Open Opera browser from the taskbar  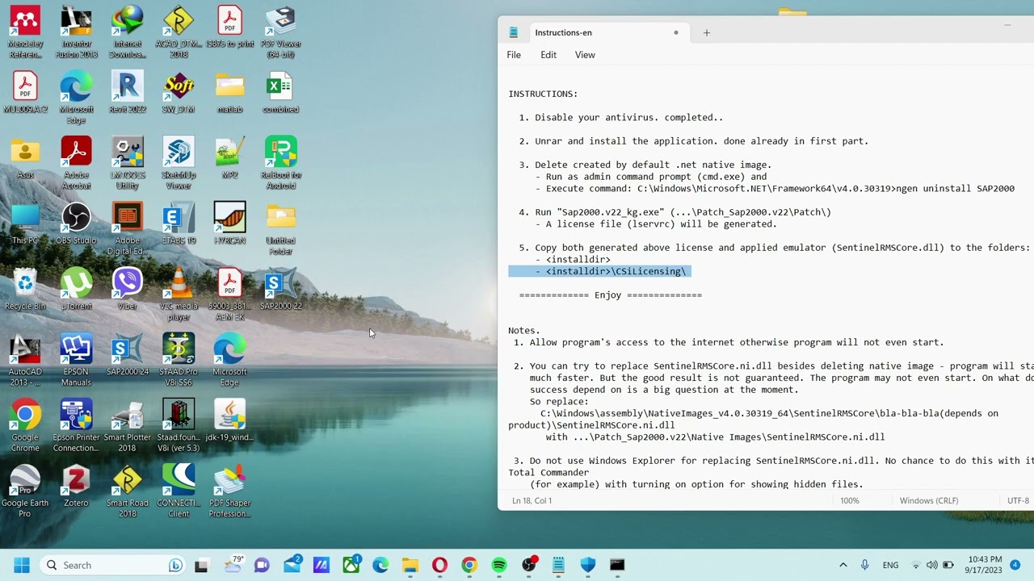pyautogui.click(x=439, y=565)
